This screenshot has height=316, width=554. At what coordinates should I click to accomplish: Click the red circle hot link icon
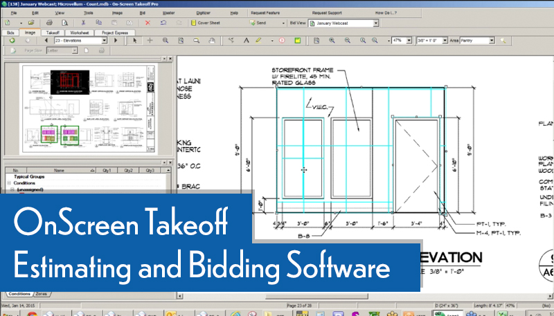tap(282, 41)
